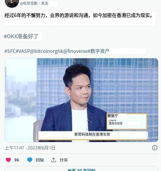
Task: Open the #数字资产 hashtag
Action: point(99,51)
